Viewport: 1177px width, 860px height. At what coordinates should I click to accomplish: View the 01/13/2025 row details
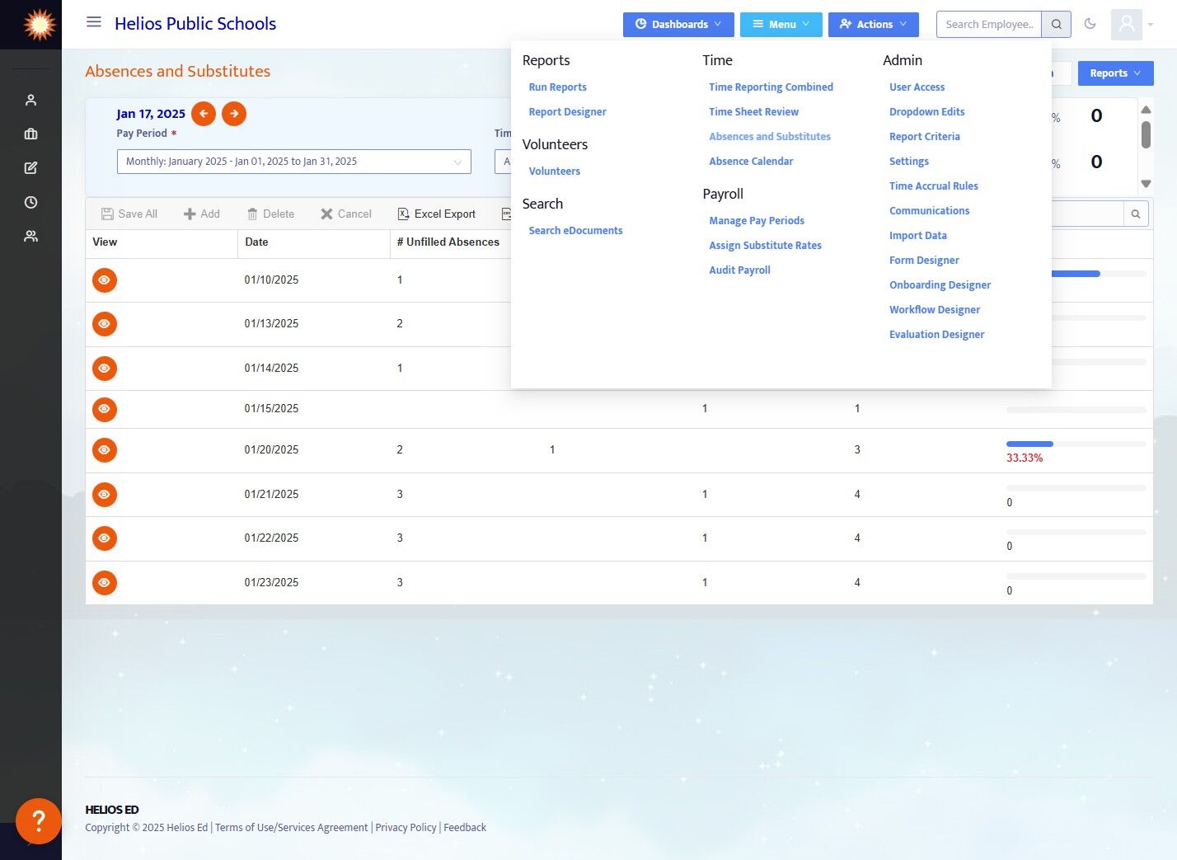105,324
